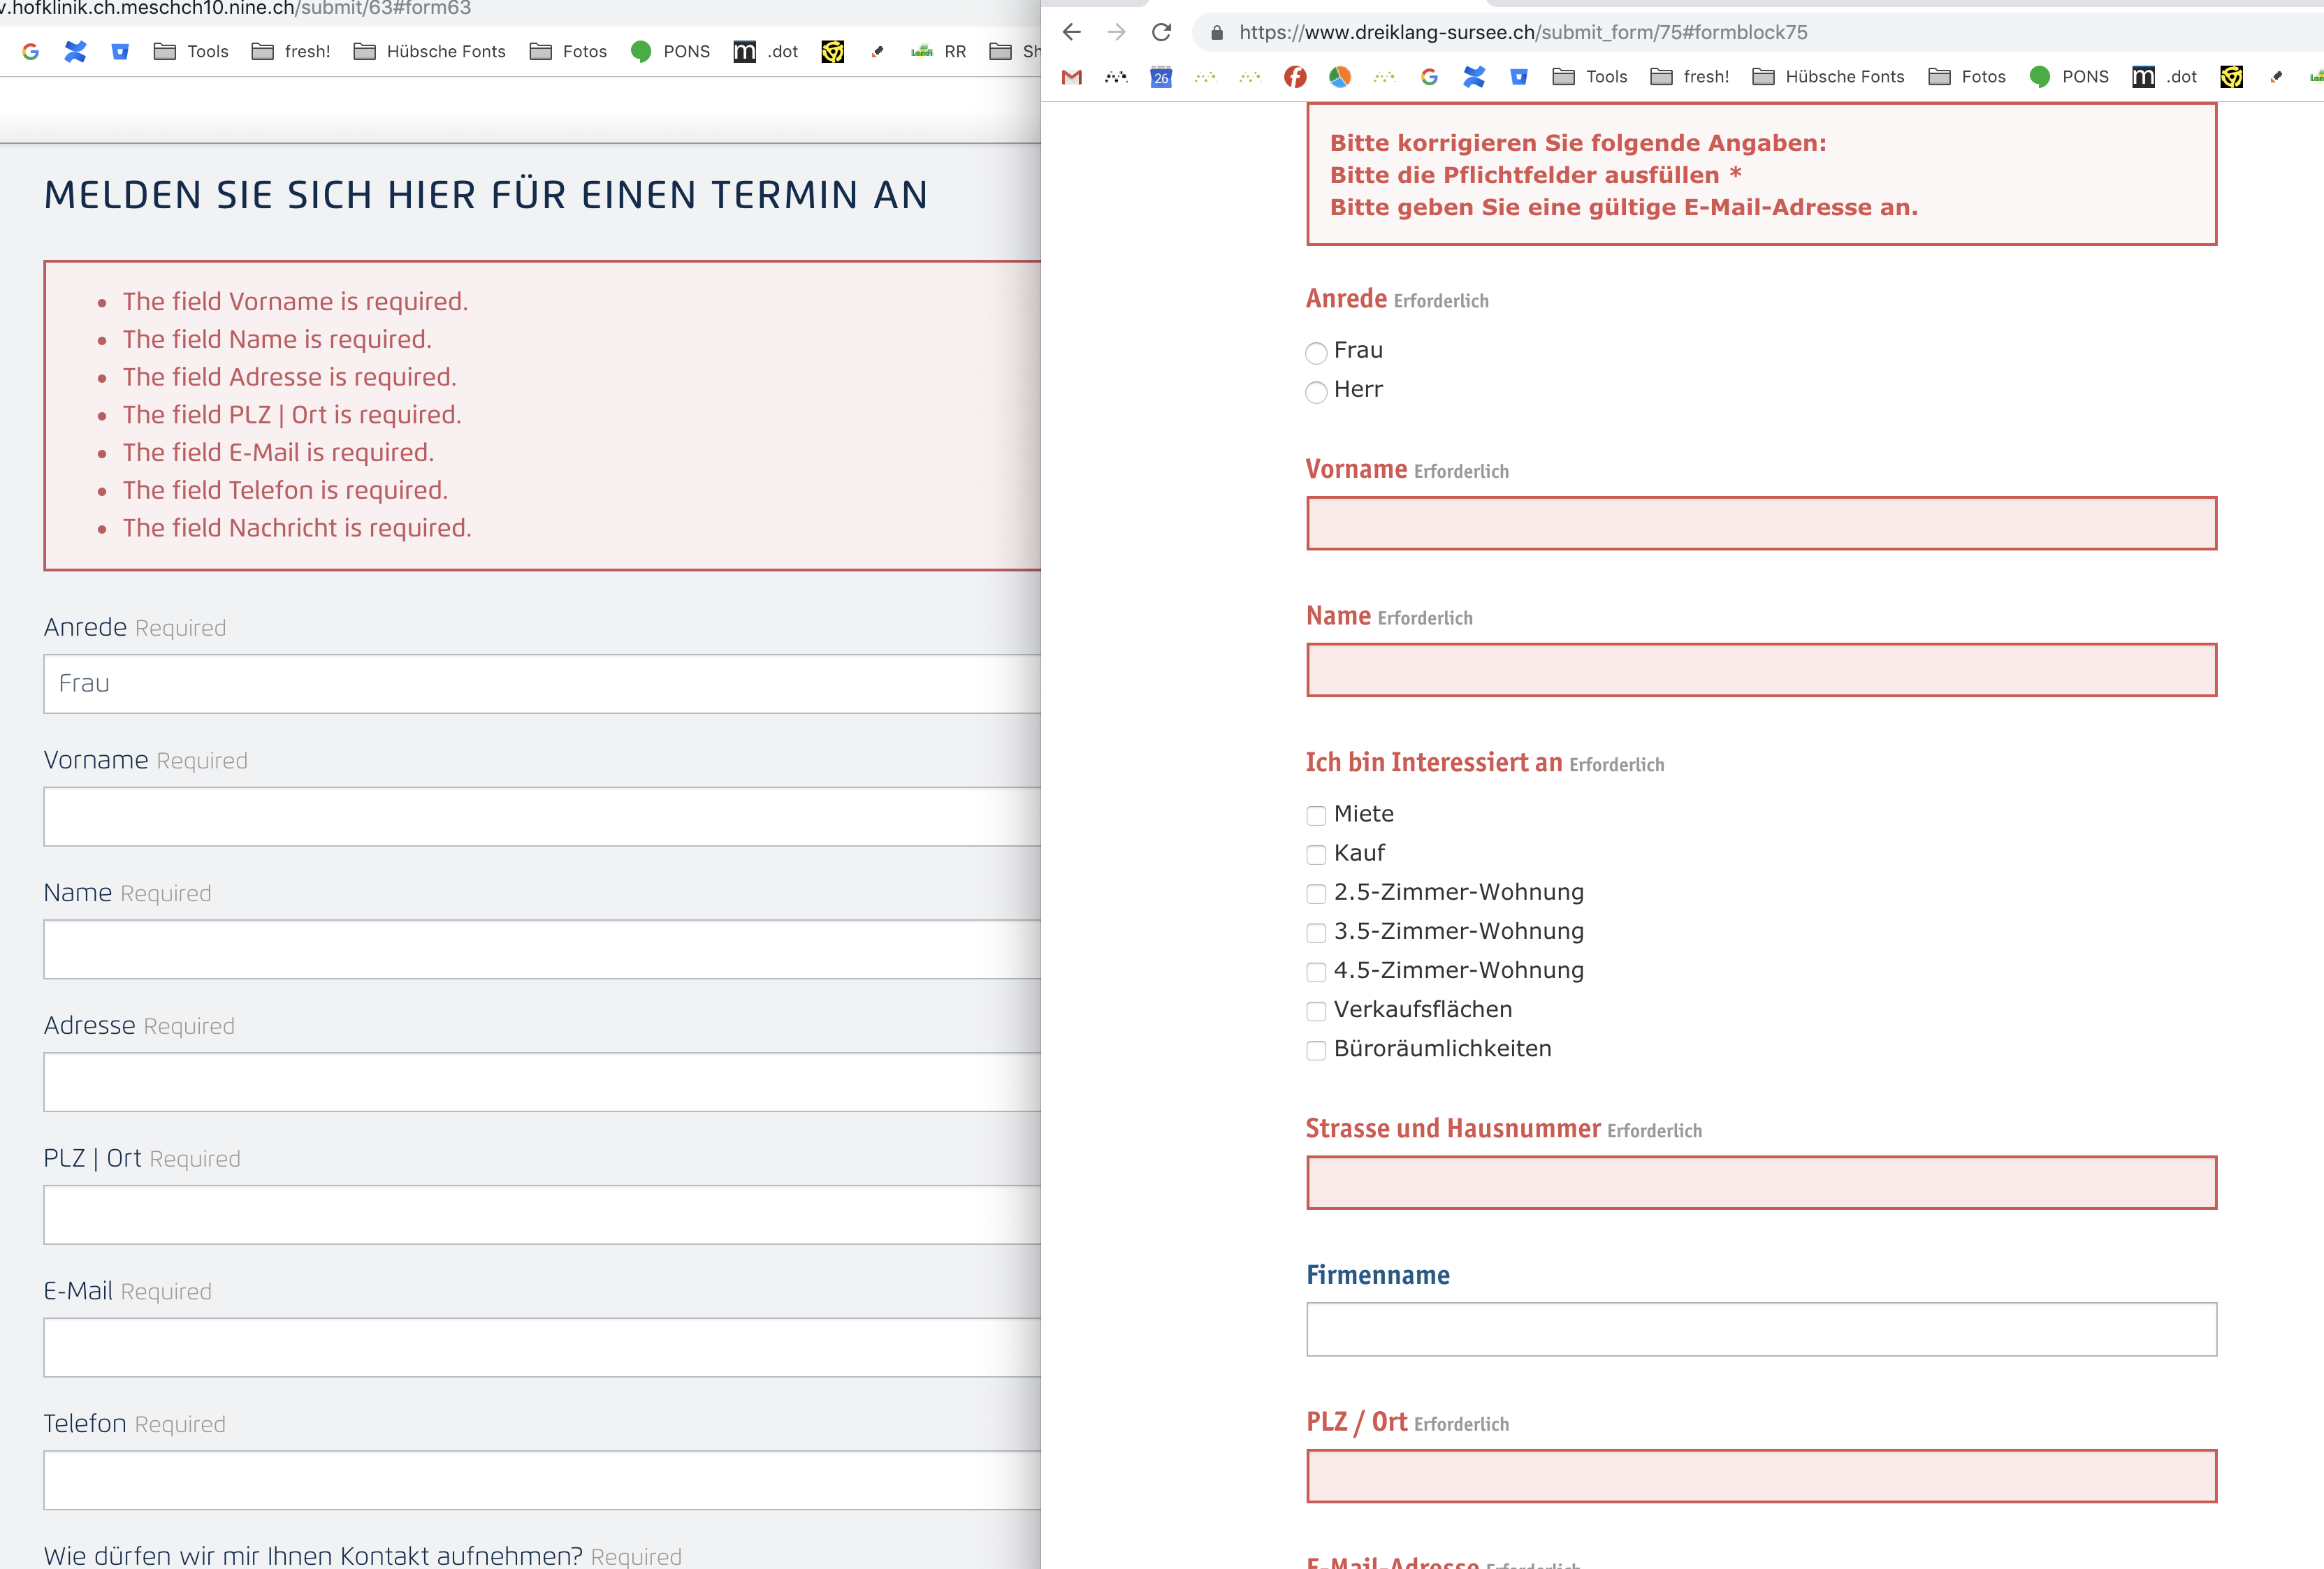
Task: Open the PONS dictionary bookmark
Action: 2069,77
